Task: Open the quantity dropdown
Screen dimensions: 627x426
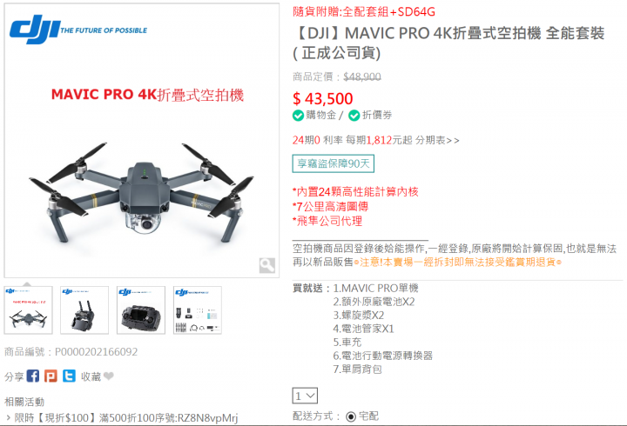Action: coord(305,396)
